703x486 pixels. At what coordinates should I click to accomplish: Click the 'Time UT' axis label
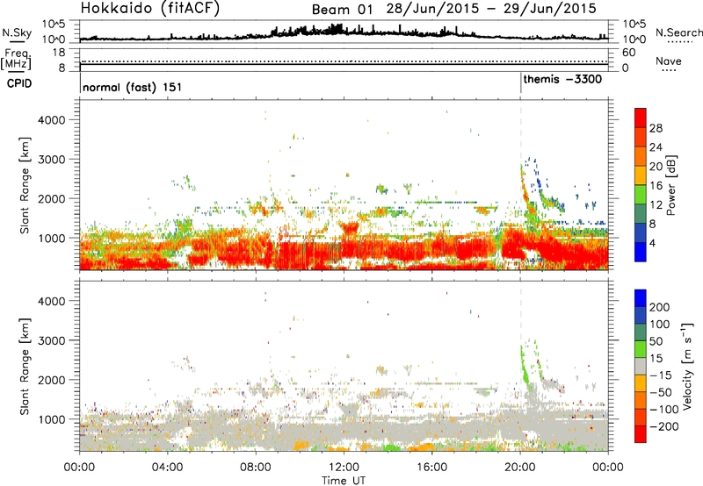pyautogui.click(x=344, y=481)
